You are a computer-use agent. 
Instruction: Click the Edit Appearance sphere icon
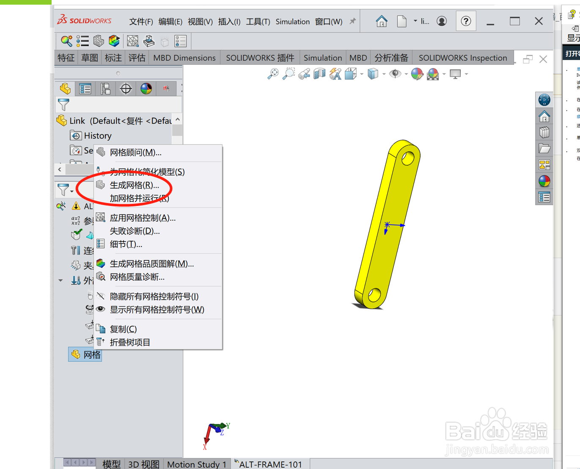point(417,74)
